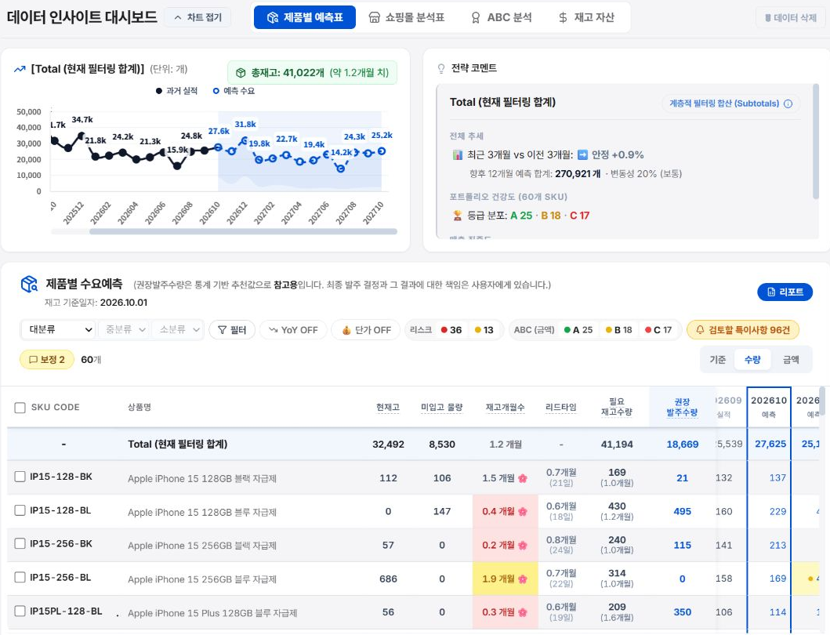Viewport: 830px width, 635px height.
Task: Filter ABC grade C 17
Action: [658, 330]
